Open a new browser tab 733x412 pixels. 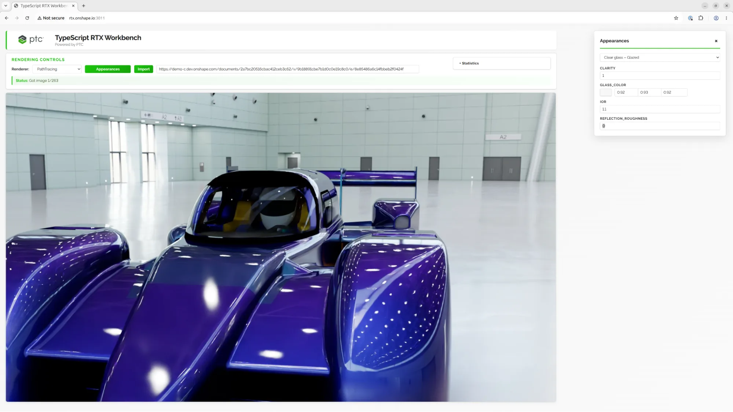pos(84,6)
